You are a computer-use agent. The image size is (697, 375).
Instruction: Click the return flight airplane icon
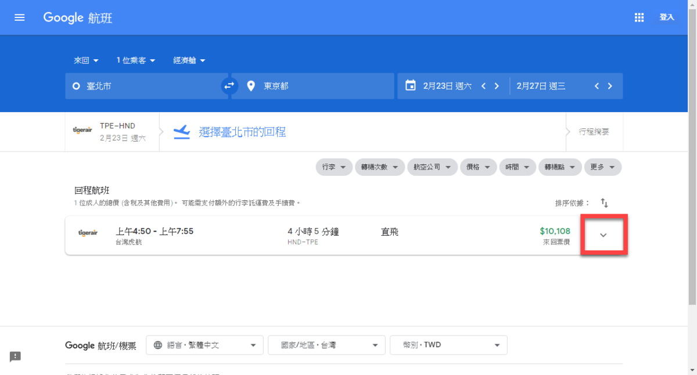pyautogui.click(x=182, y=132)
